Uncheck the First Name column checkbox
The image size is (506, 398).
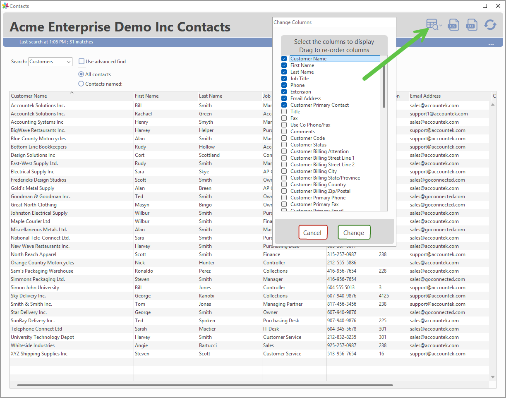284,65
